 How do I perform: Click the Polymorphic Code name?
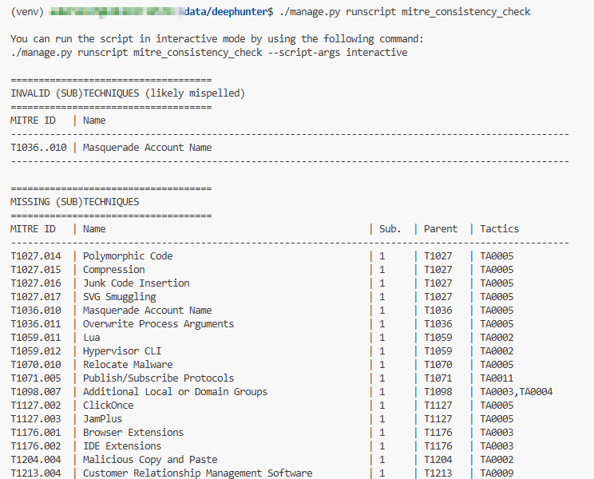click(x=128, y=256)
